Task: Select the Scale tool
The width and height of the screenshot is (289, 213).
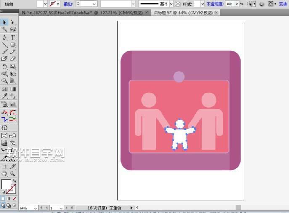Action: click(x=13, y=67)
